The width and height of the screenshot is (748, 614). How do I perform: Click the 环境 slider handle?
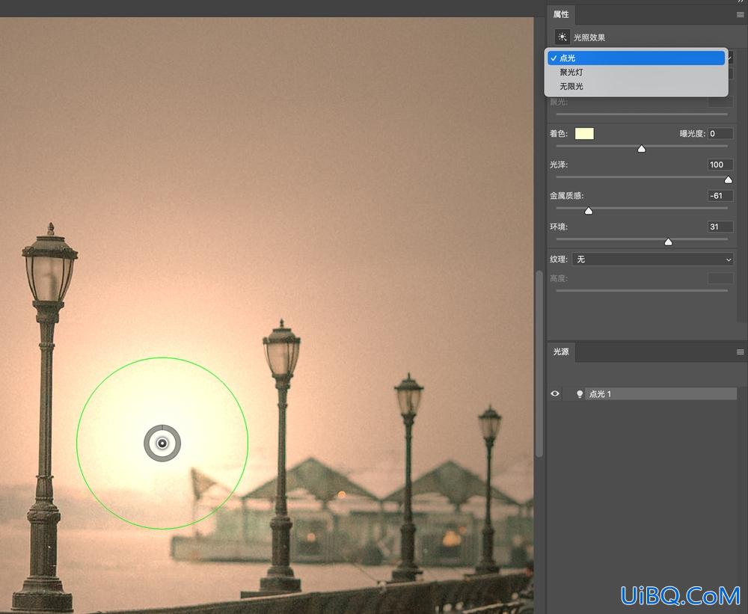(x=668, y=242)
